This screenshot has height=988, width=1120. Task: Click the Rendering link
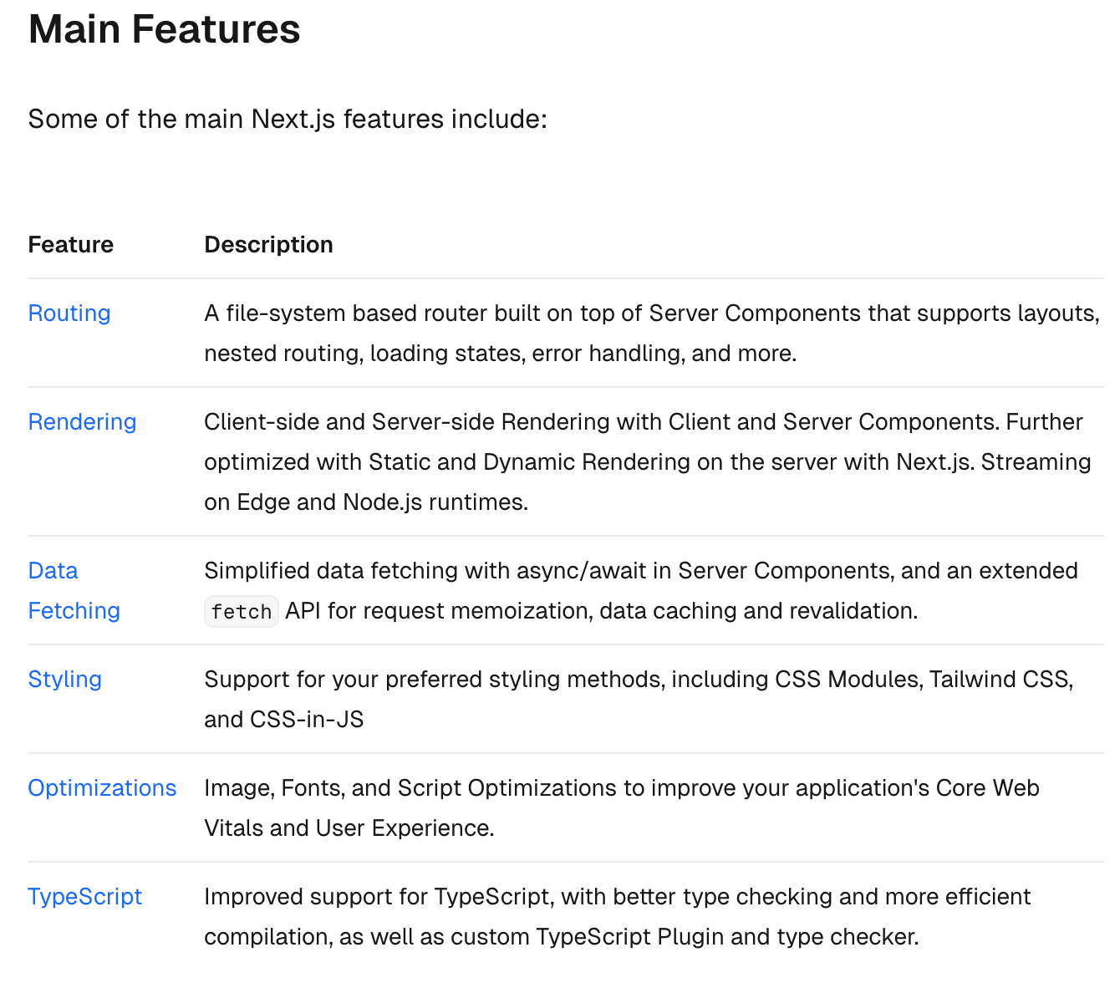pyautogui.click(x=82, y=422)
